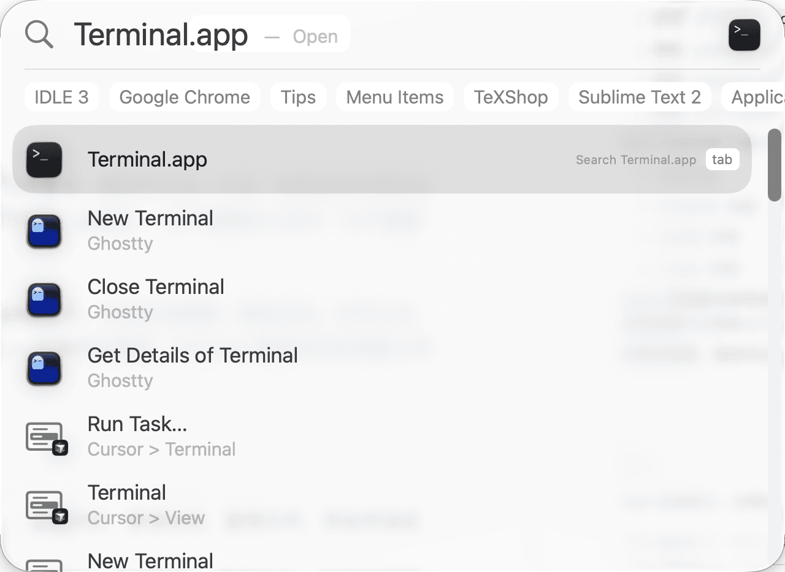Open the Tips suggestion
Viewport: 785px width, 572px height.
click(298, 96)
